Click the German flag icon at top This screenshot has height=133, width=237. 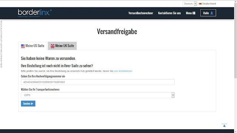tap(200, 4)
